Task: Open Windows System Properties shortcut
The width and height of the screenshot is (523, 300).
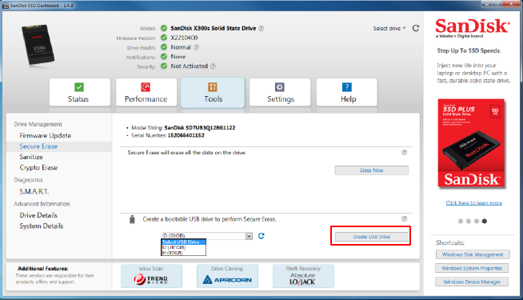Action: tap(472, 268)
